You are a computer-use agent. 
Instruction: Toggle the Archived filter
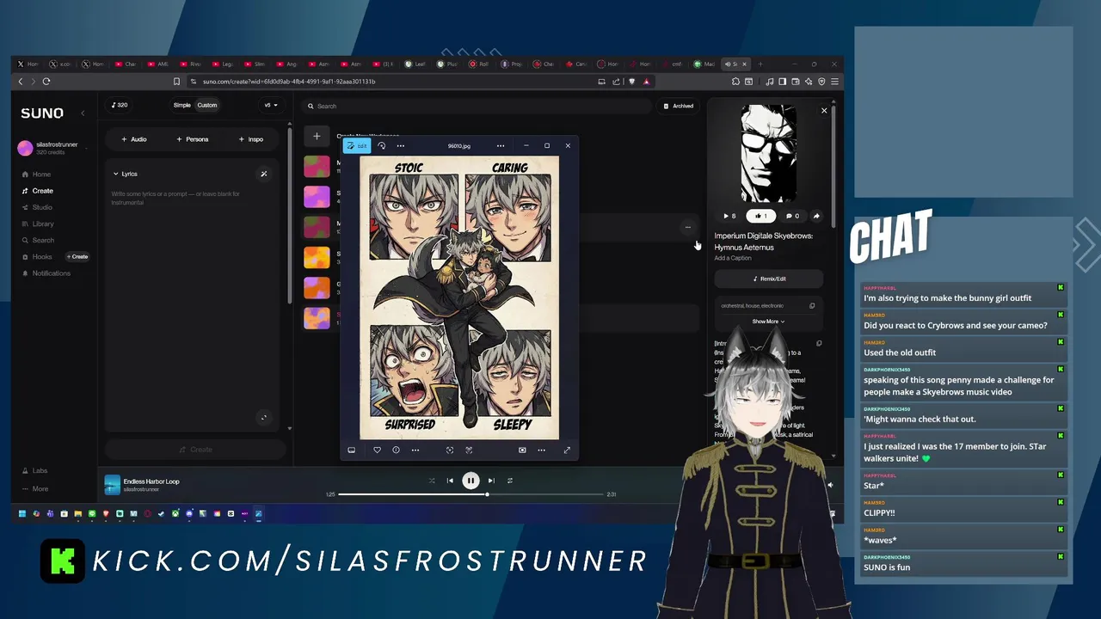(x=679, y=106)
